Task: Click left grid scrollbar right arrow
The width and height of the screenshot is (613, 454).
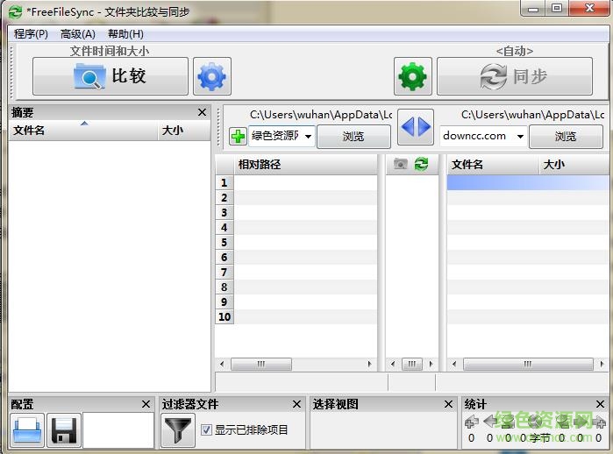Action: coord(369,364)
